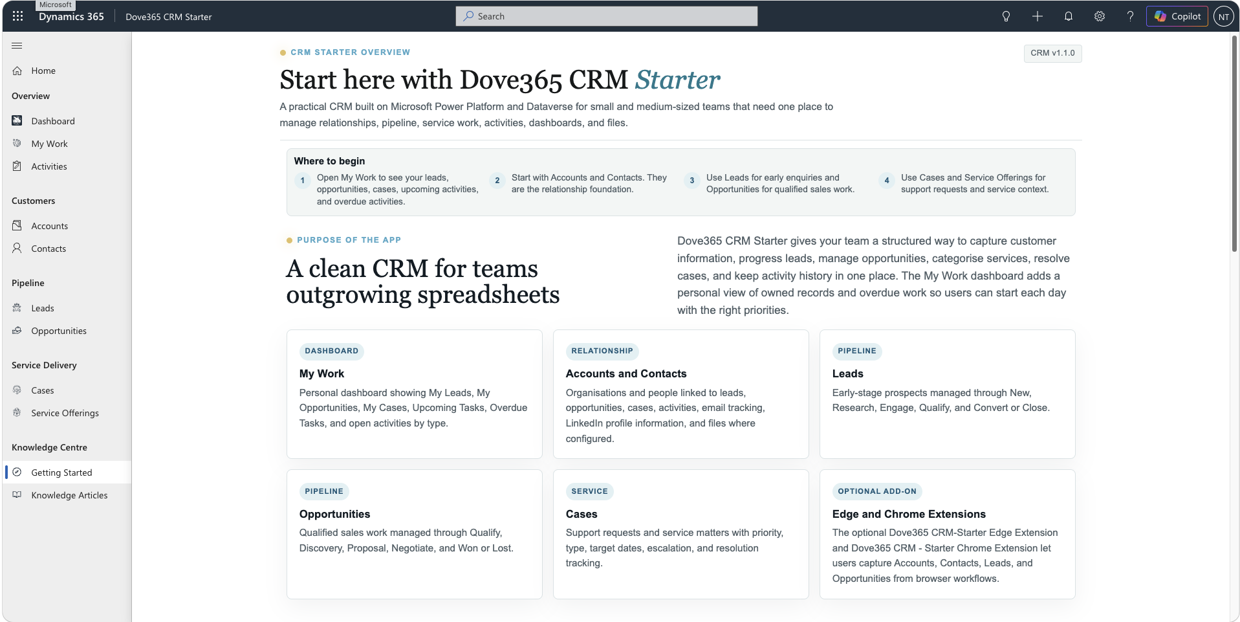Image resolution: width=1240 pixels, height=622 pixels.
Task: Click the Pipeline section header in sidebar
Action: click(x=28, y=283)
